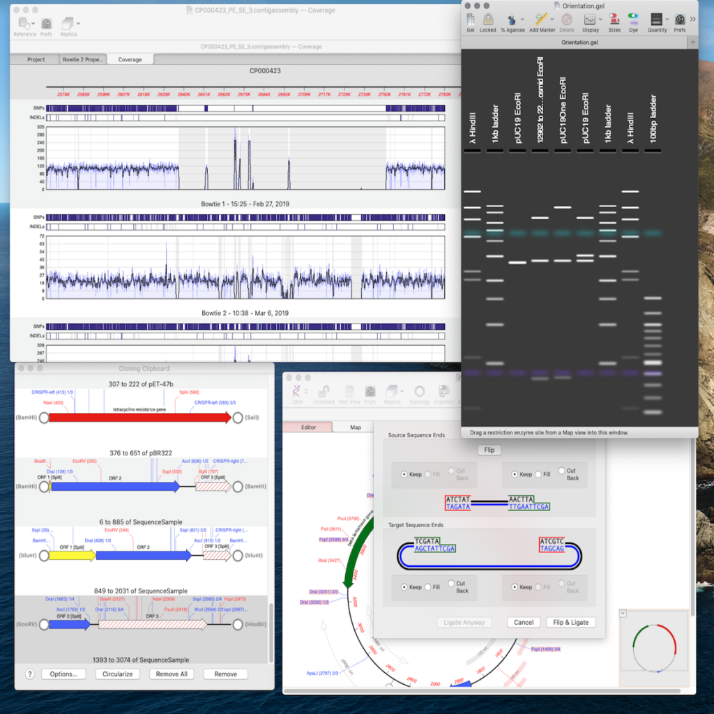Expand the gel toolbar overflow chevron
The image size is (714, 714).
(x=692, y=19)
